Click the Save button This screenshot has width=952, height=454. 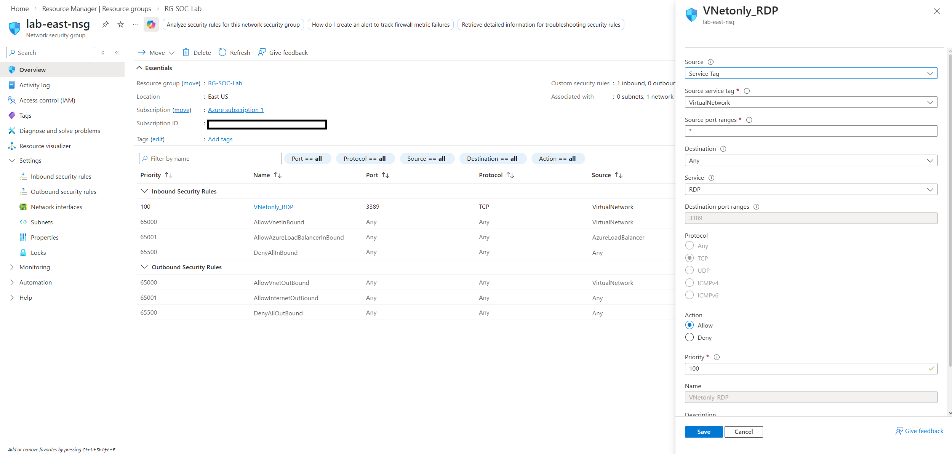703,432
